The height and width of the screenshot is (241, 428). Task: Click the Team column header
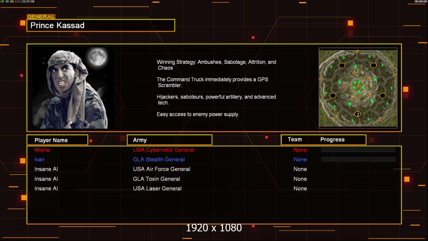coord(295,139)
